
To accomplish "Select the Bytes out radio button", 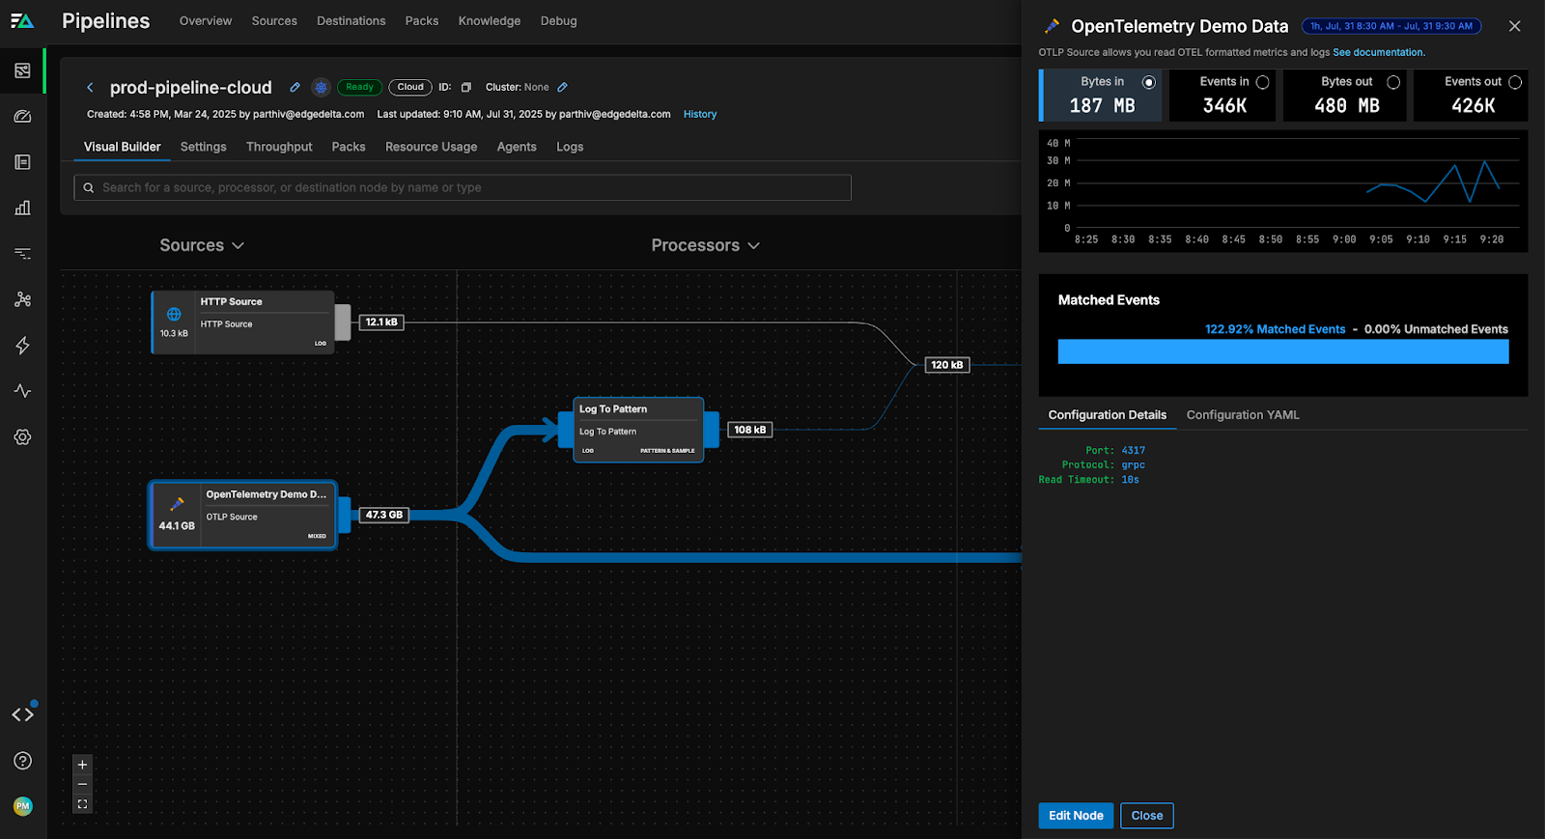I will pyautogui.click(x=1392, y=82).
